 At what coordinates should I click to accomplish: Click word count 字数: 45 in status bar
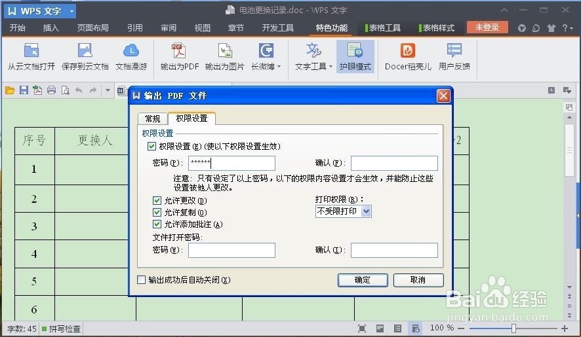click(x=22, y=328)
